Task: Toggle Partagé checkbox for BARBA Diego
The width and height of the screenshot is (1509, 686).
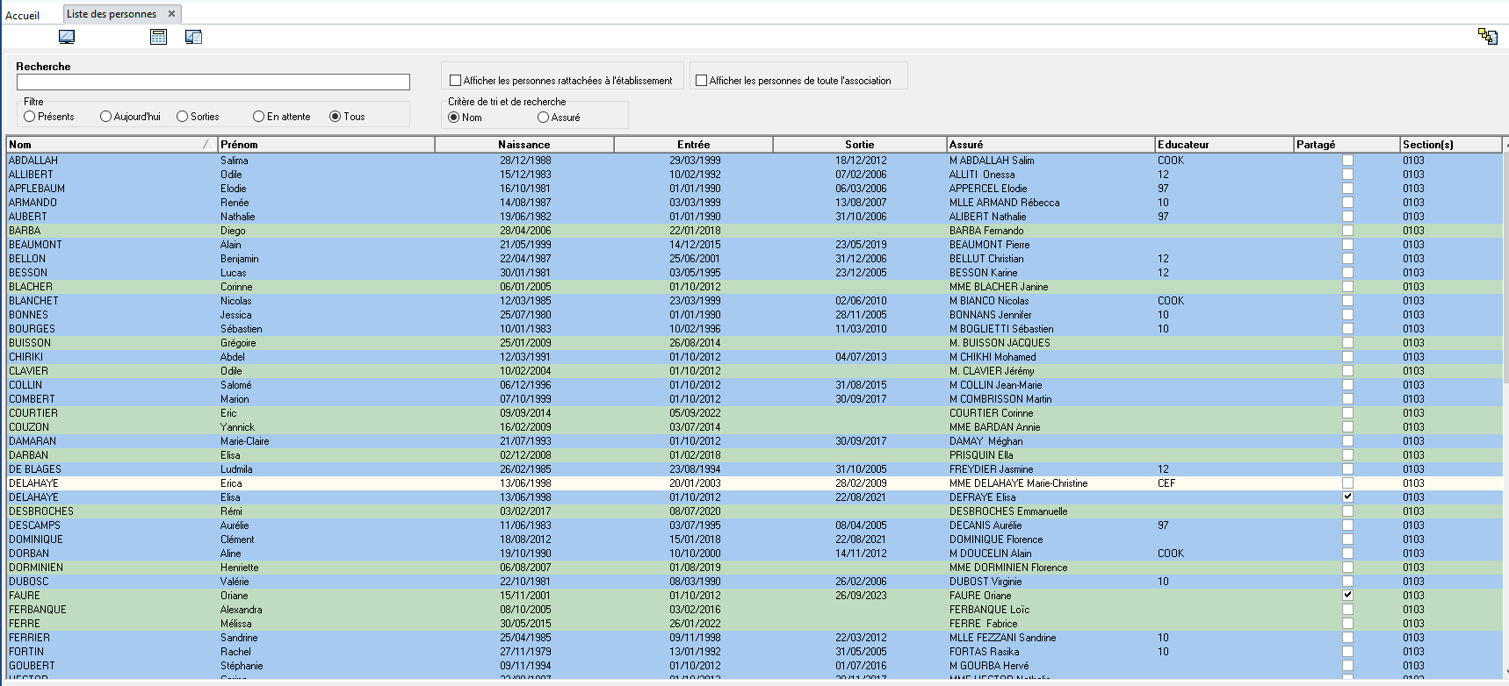Action: pyautogui.click(x=1347, y=231)
